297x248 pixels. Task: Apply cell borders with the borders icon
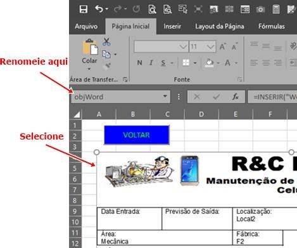pos(186,63)
